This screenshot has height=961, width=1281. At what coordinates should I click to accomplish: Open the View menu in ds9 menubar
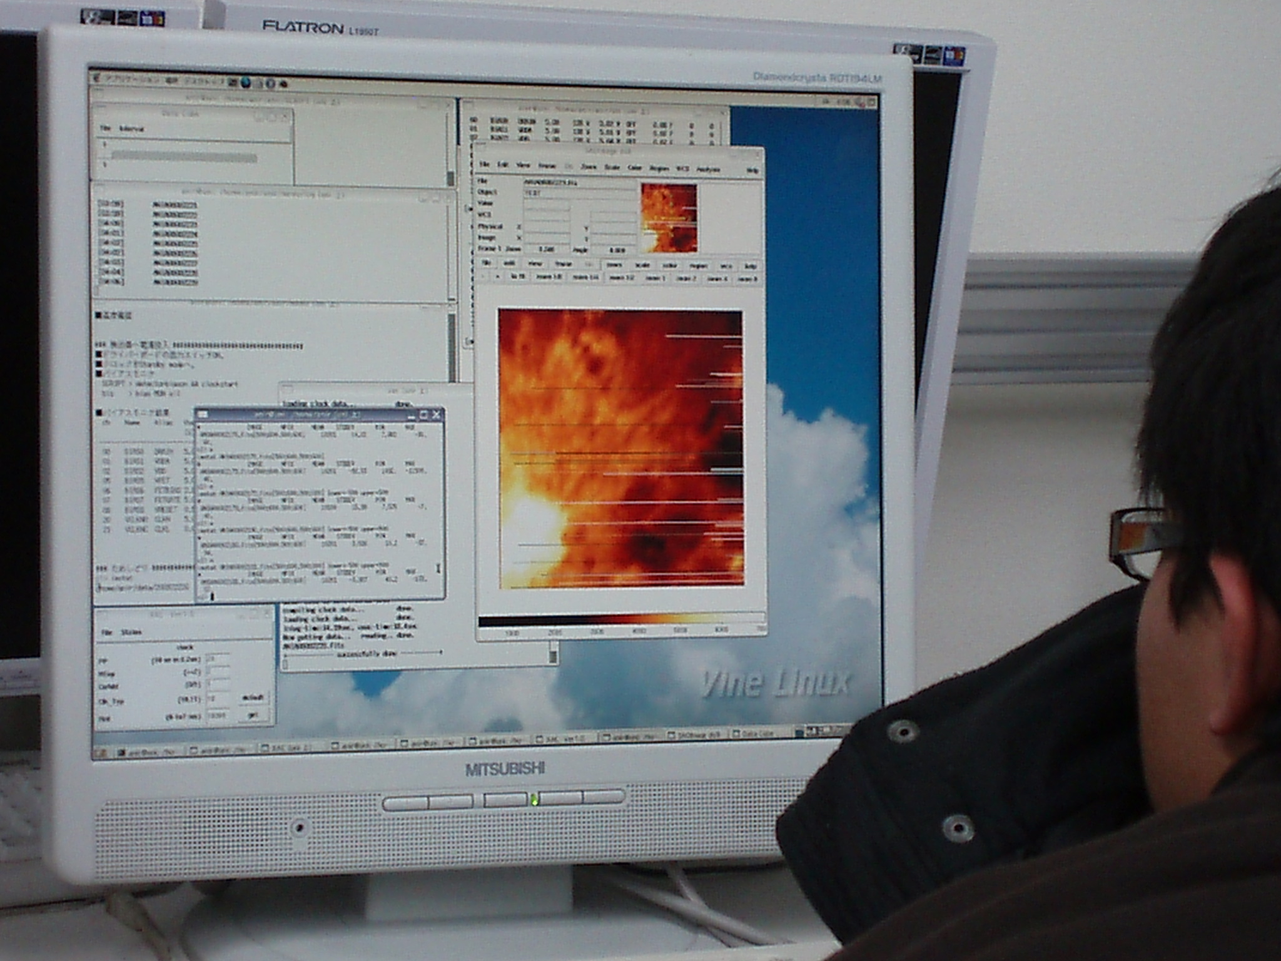(523, 165)
